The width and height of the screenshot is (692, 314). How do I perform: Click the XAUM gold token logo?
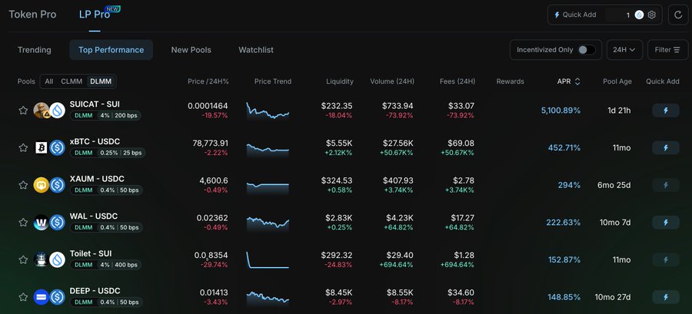42,185
